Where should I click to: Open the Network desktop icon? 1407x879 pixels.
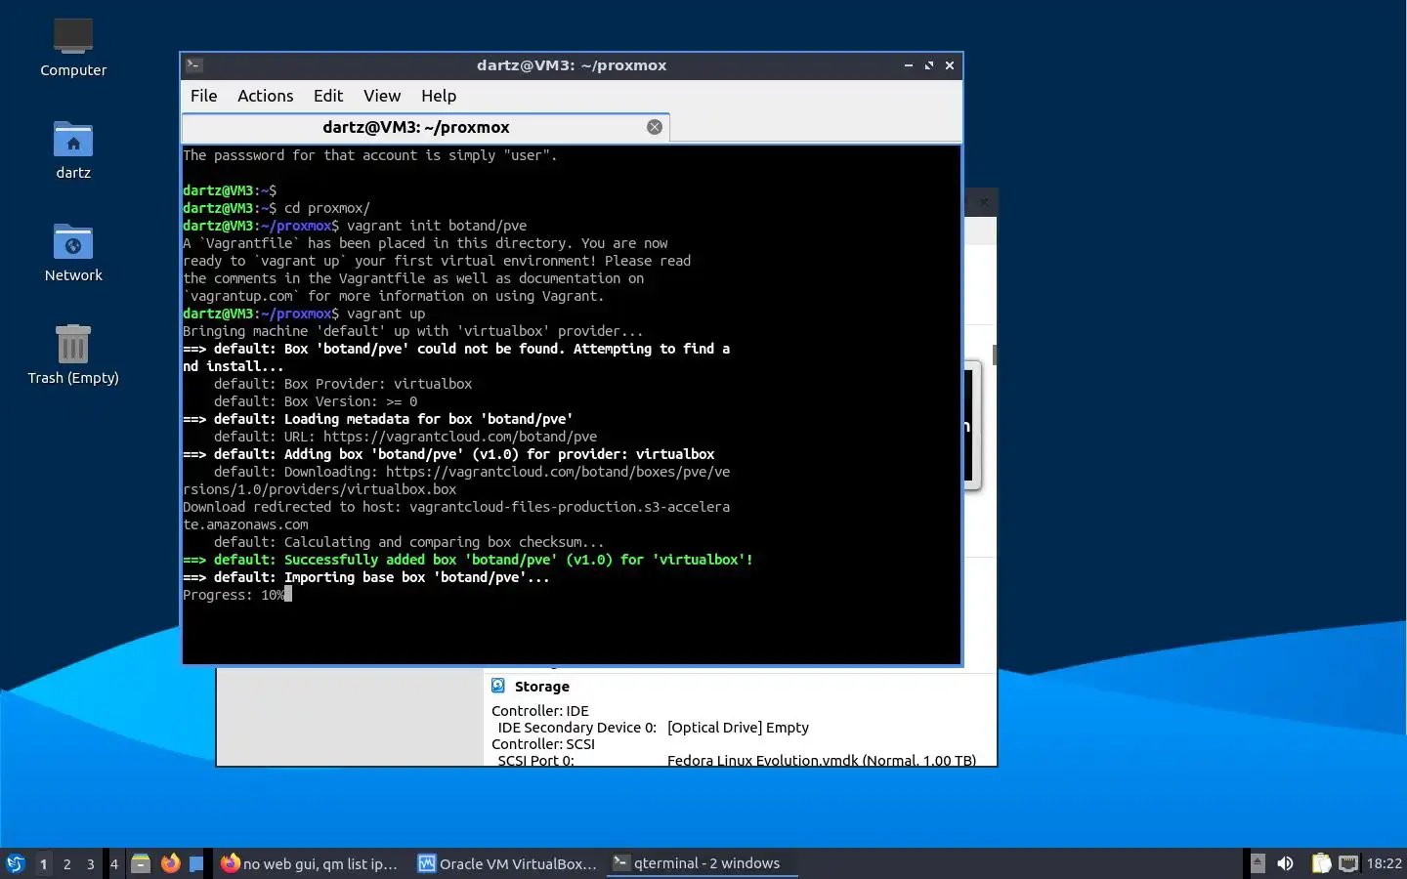tap(73, 252)
